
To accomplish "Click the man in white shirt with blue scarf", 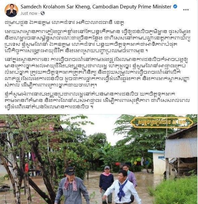I will (x=121, y=188).
